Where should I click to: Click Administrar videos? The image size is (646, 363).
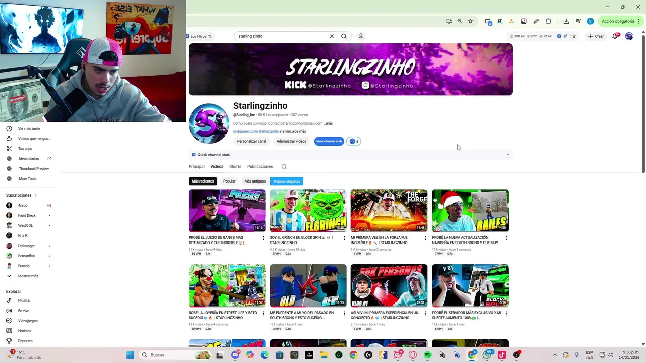[291, 141]
